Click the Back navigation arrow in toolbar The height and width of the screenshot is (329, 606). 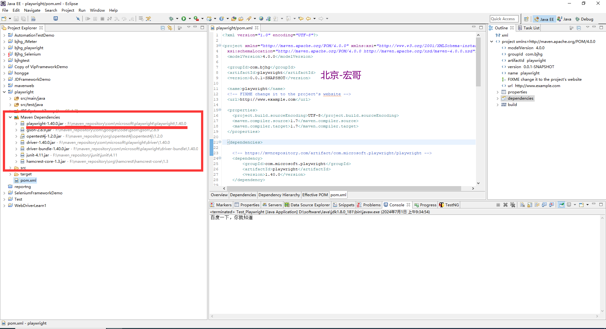tap(308, 19)
